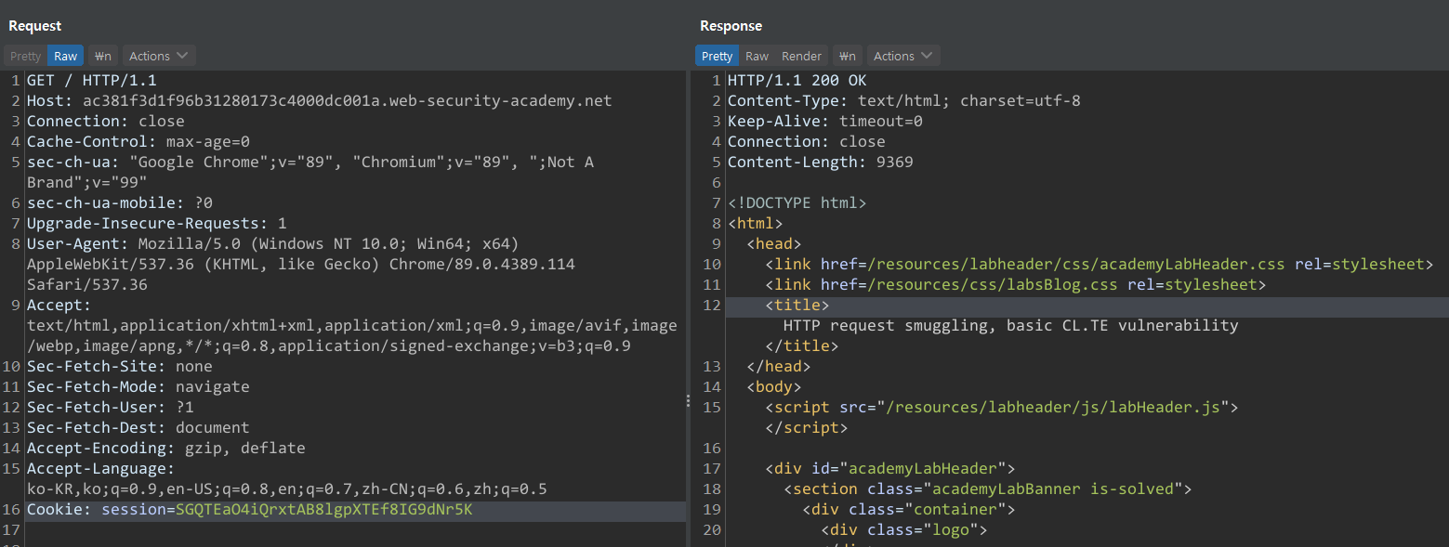Click the '<body>' tag line
Viewport: 1449px width, 547px height.
coord(773,386)
